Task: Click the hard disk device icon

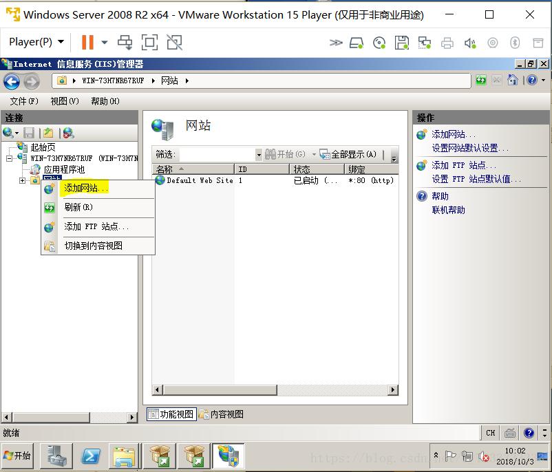Action: tap(357, 43)
